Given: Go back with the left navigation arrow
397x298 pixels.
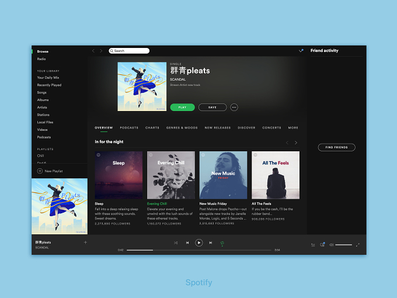Looking at the screenshot, I should coord(93,51).
